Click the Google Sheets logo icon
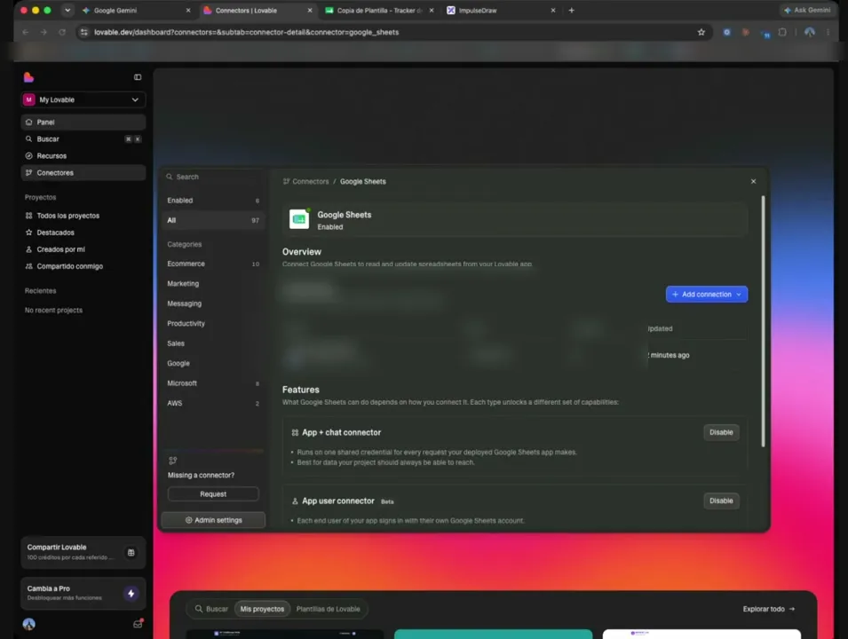 299,219
